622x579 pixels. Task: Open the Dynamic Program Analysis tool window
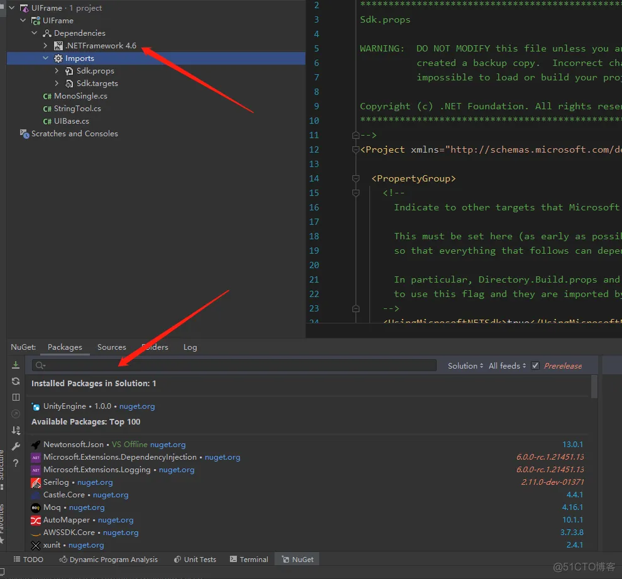[108, 559]
